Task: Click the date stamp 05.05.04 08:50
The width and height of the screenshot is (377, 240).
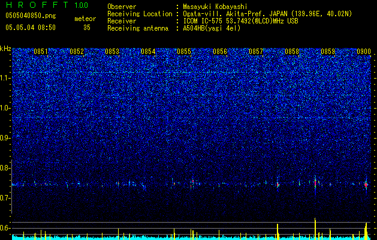Action: click(x=31, y=28)
